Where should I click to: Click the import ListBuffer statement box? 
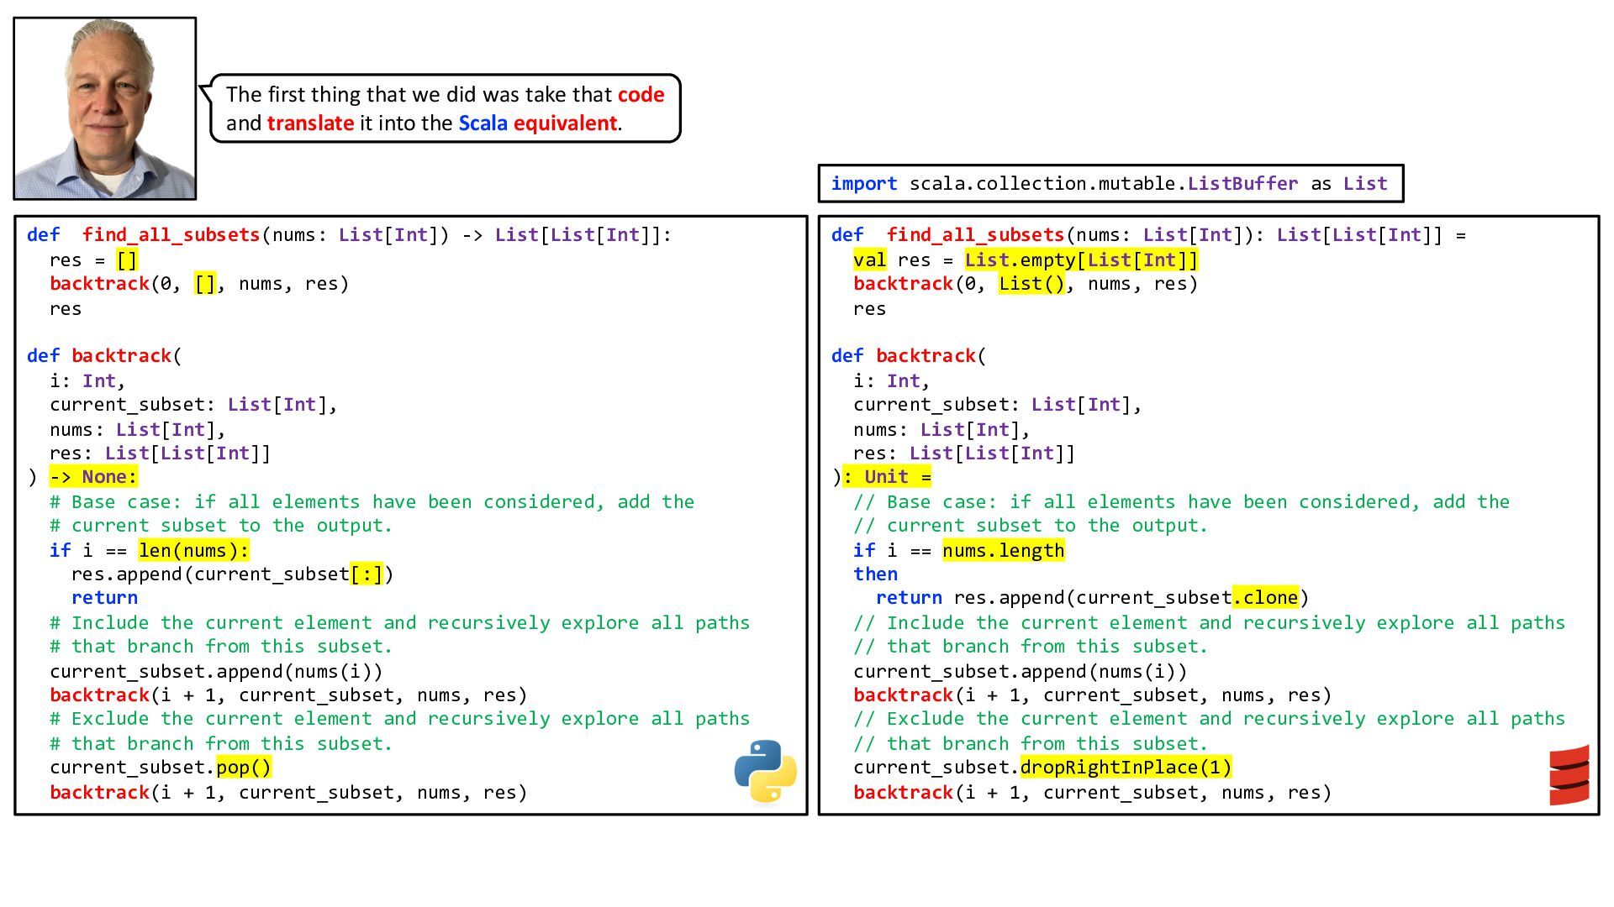point(1110,184)
